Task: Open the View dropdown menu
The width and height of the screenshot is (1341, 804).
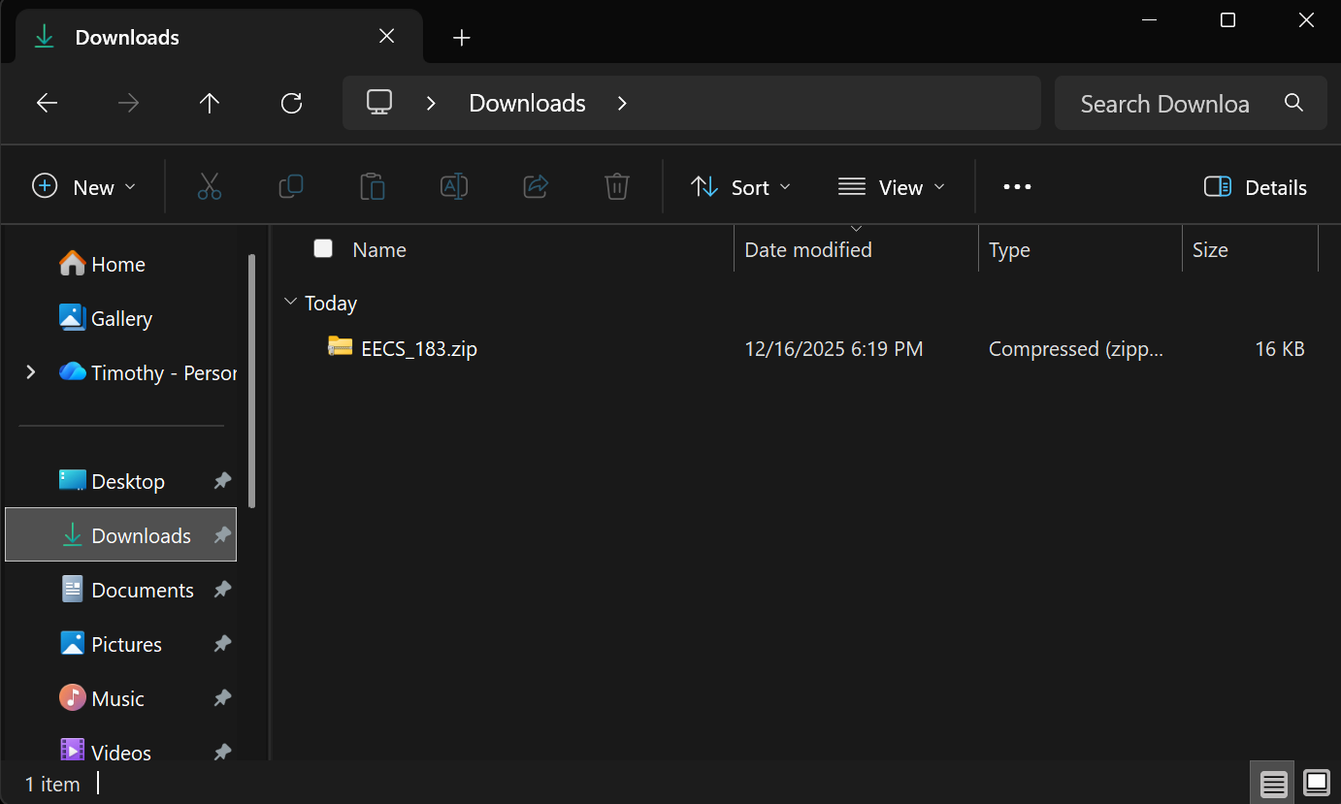Action: click(x=892, y=186)
